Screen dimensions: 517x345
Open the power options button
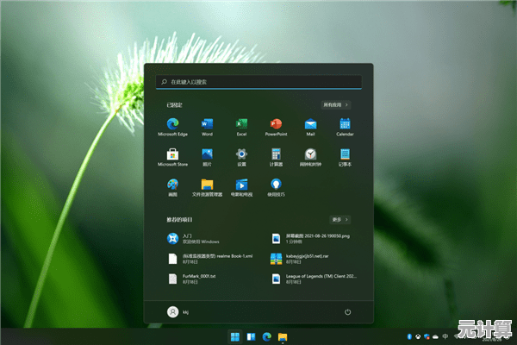(x=347, y=310)
